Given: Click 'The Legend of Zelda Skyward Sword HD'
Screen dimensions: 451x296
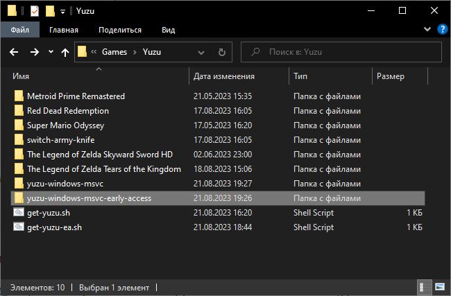Looking at the screenshot, I should tap(100, 155).
